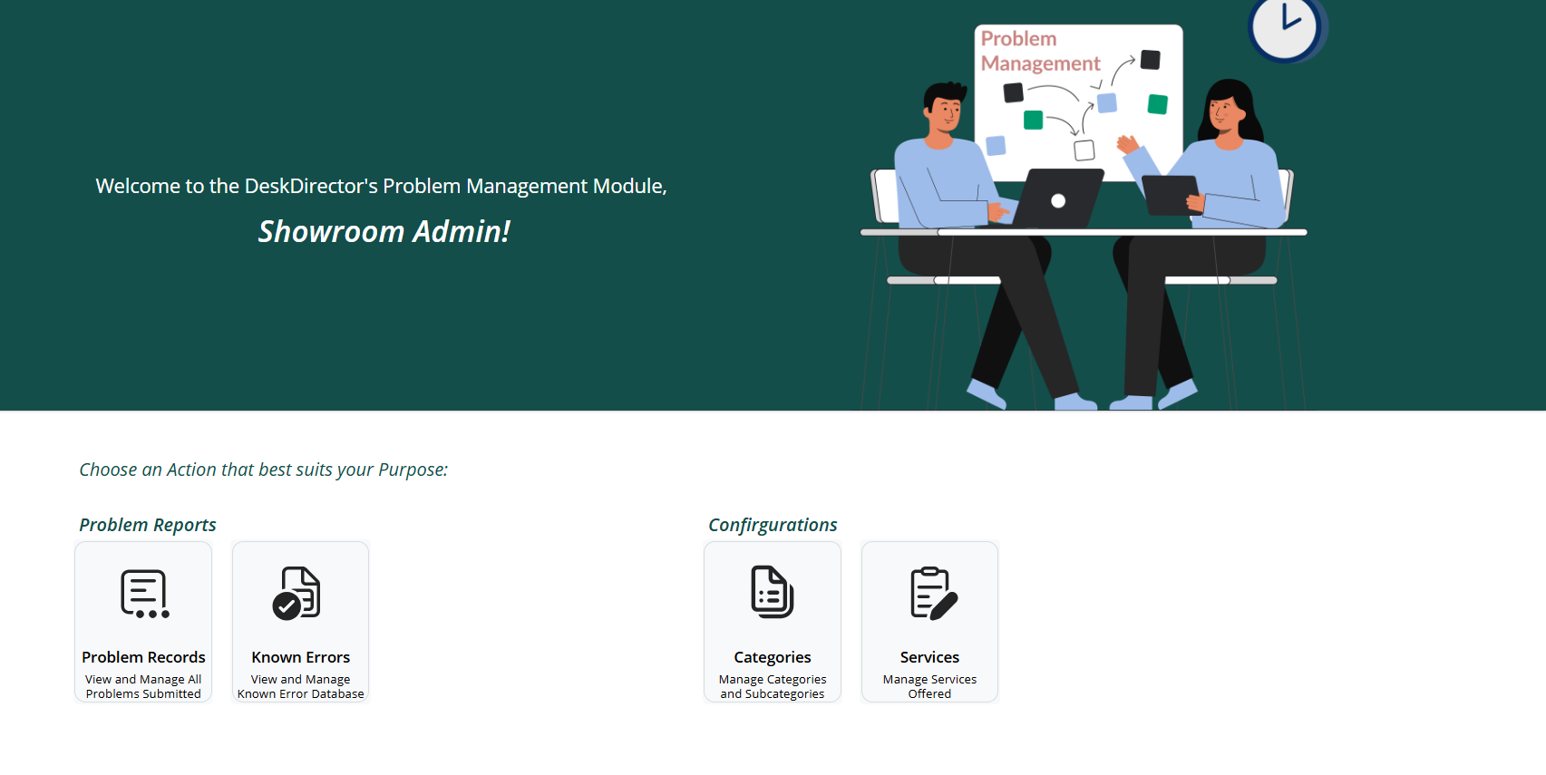Select the Known Errors card title
This screenshot has height=775, width=1546.
pyautogui.click(x=301, y=657)
